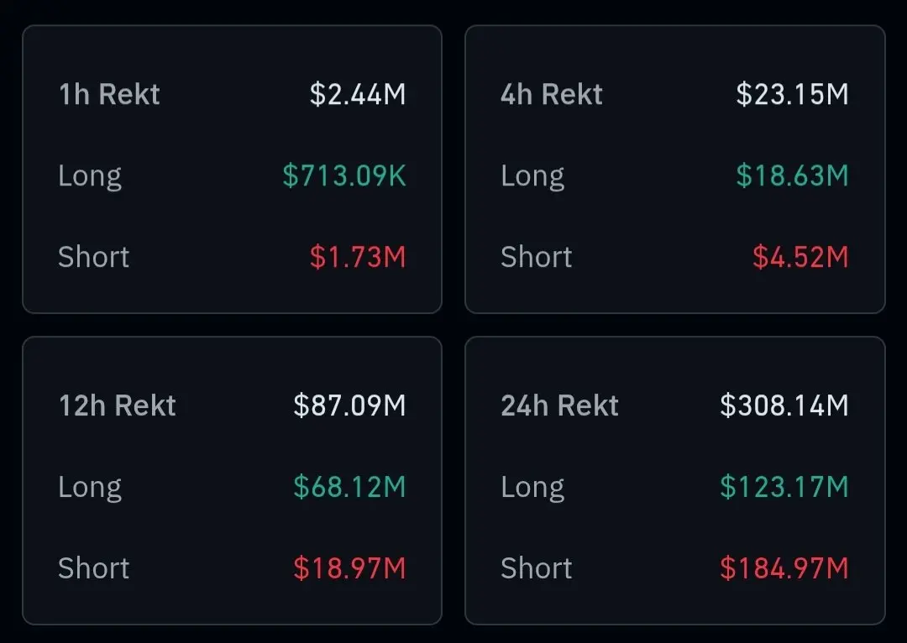Click the Short label in 24h card
907x643 pixels.
[x=537, y=568]
